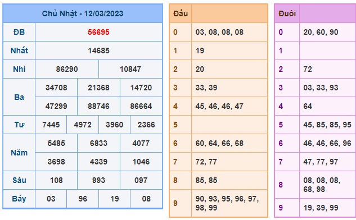Click Ba prize number 88746
The width and height of the screenshot is (356, 220).
pos(98,106)
